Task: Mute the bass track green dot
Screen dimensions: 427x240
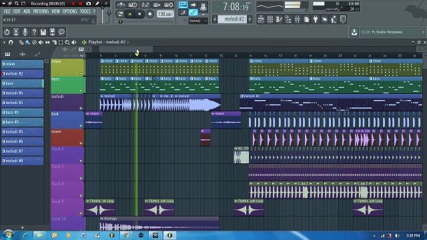Action: click(x=81, y=91)
